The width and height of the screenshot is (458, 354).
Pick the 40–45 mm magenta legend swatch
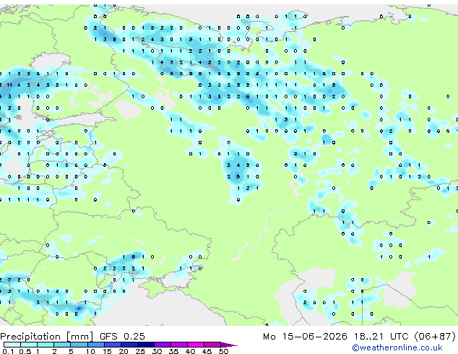196,345
